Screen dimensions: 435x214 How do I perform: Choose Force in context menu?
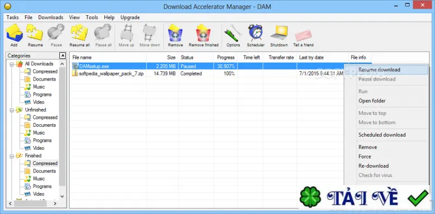[386, 156]
